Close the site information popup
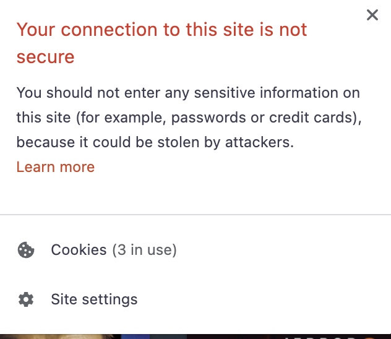The width and height of the screenshot is (391, 339). coord(372,15)
